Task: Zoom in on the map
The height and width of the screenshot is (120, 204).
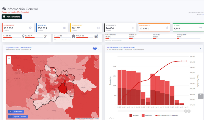Action: (9, 58)
